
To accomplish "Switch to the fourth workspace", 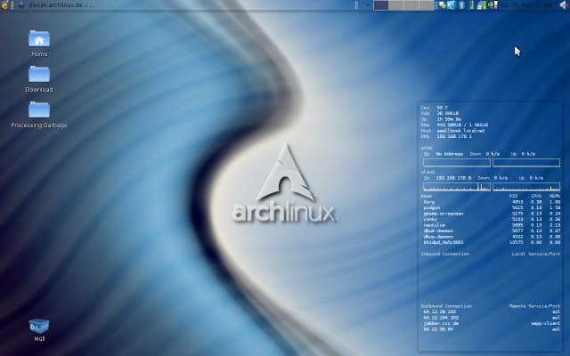I will (x=427, y=5).
